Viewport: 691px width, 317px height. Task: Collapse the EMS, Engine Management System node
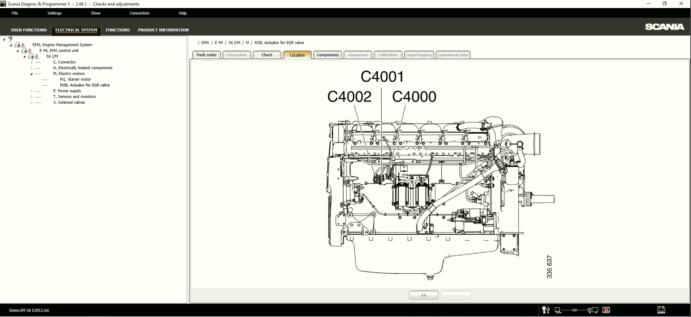pos(11,45)
